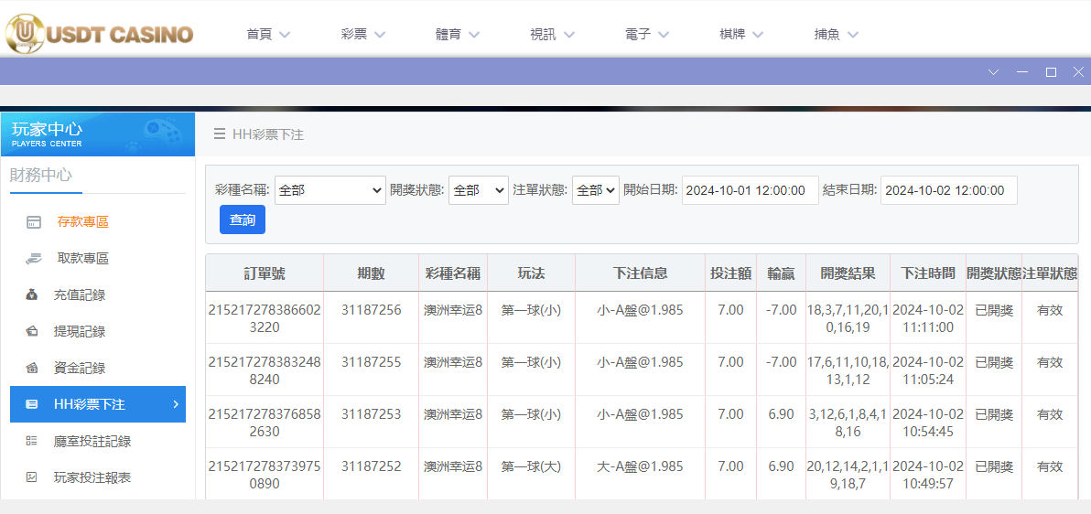Click the start date (開始日期) input field
This screenshot has width=1091, height=514.
(x=750, y=190)
